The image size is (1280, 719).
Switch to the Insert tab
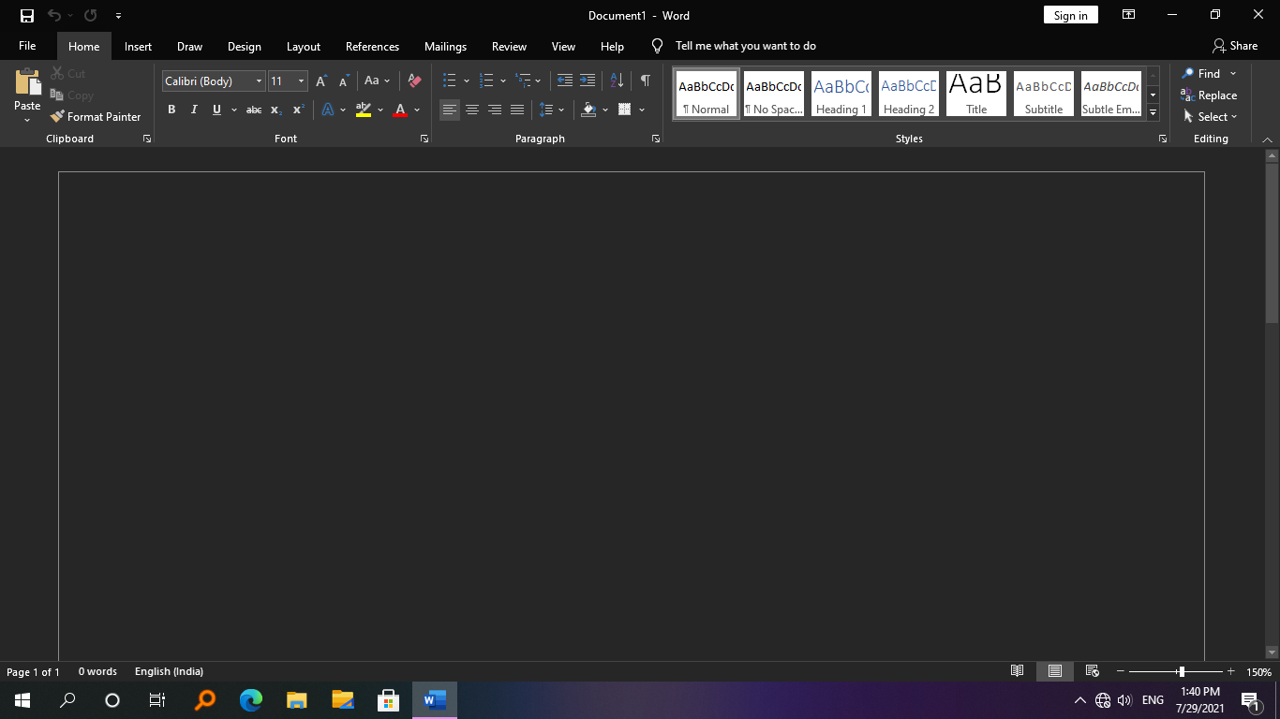[138, 46]
